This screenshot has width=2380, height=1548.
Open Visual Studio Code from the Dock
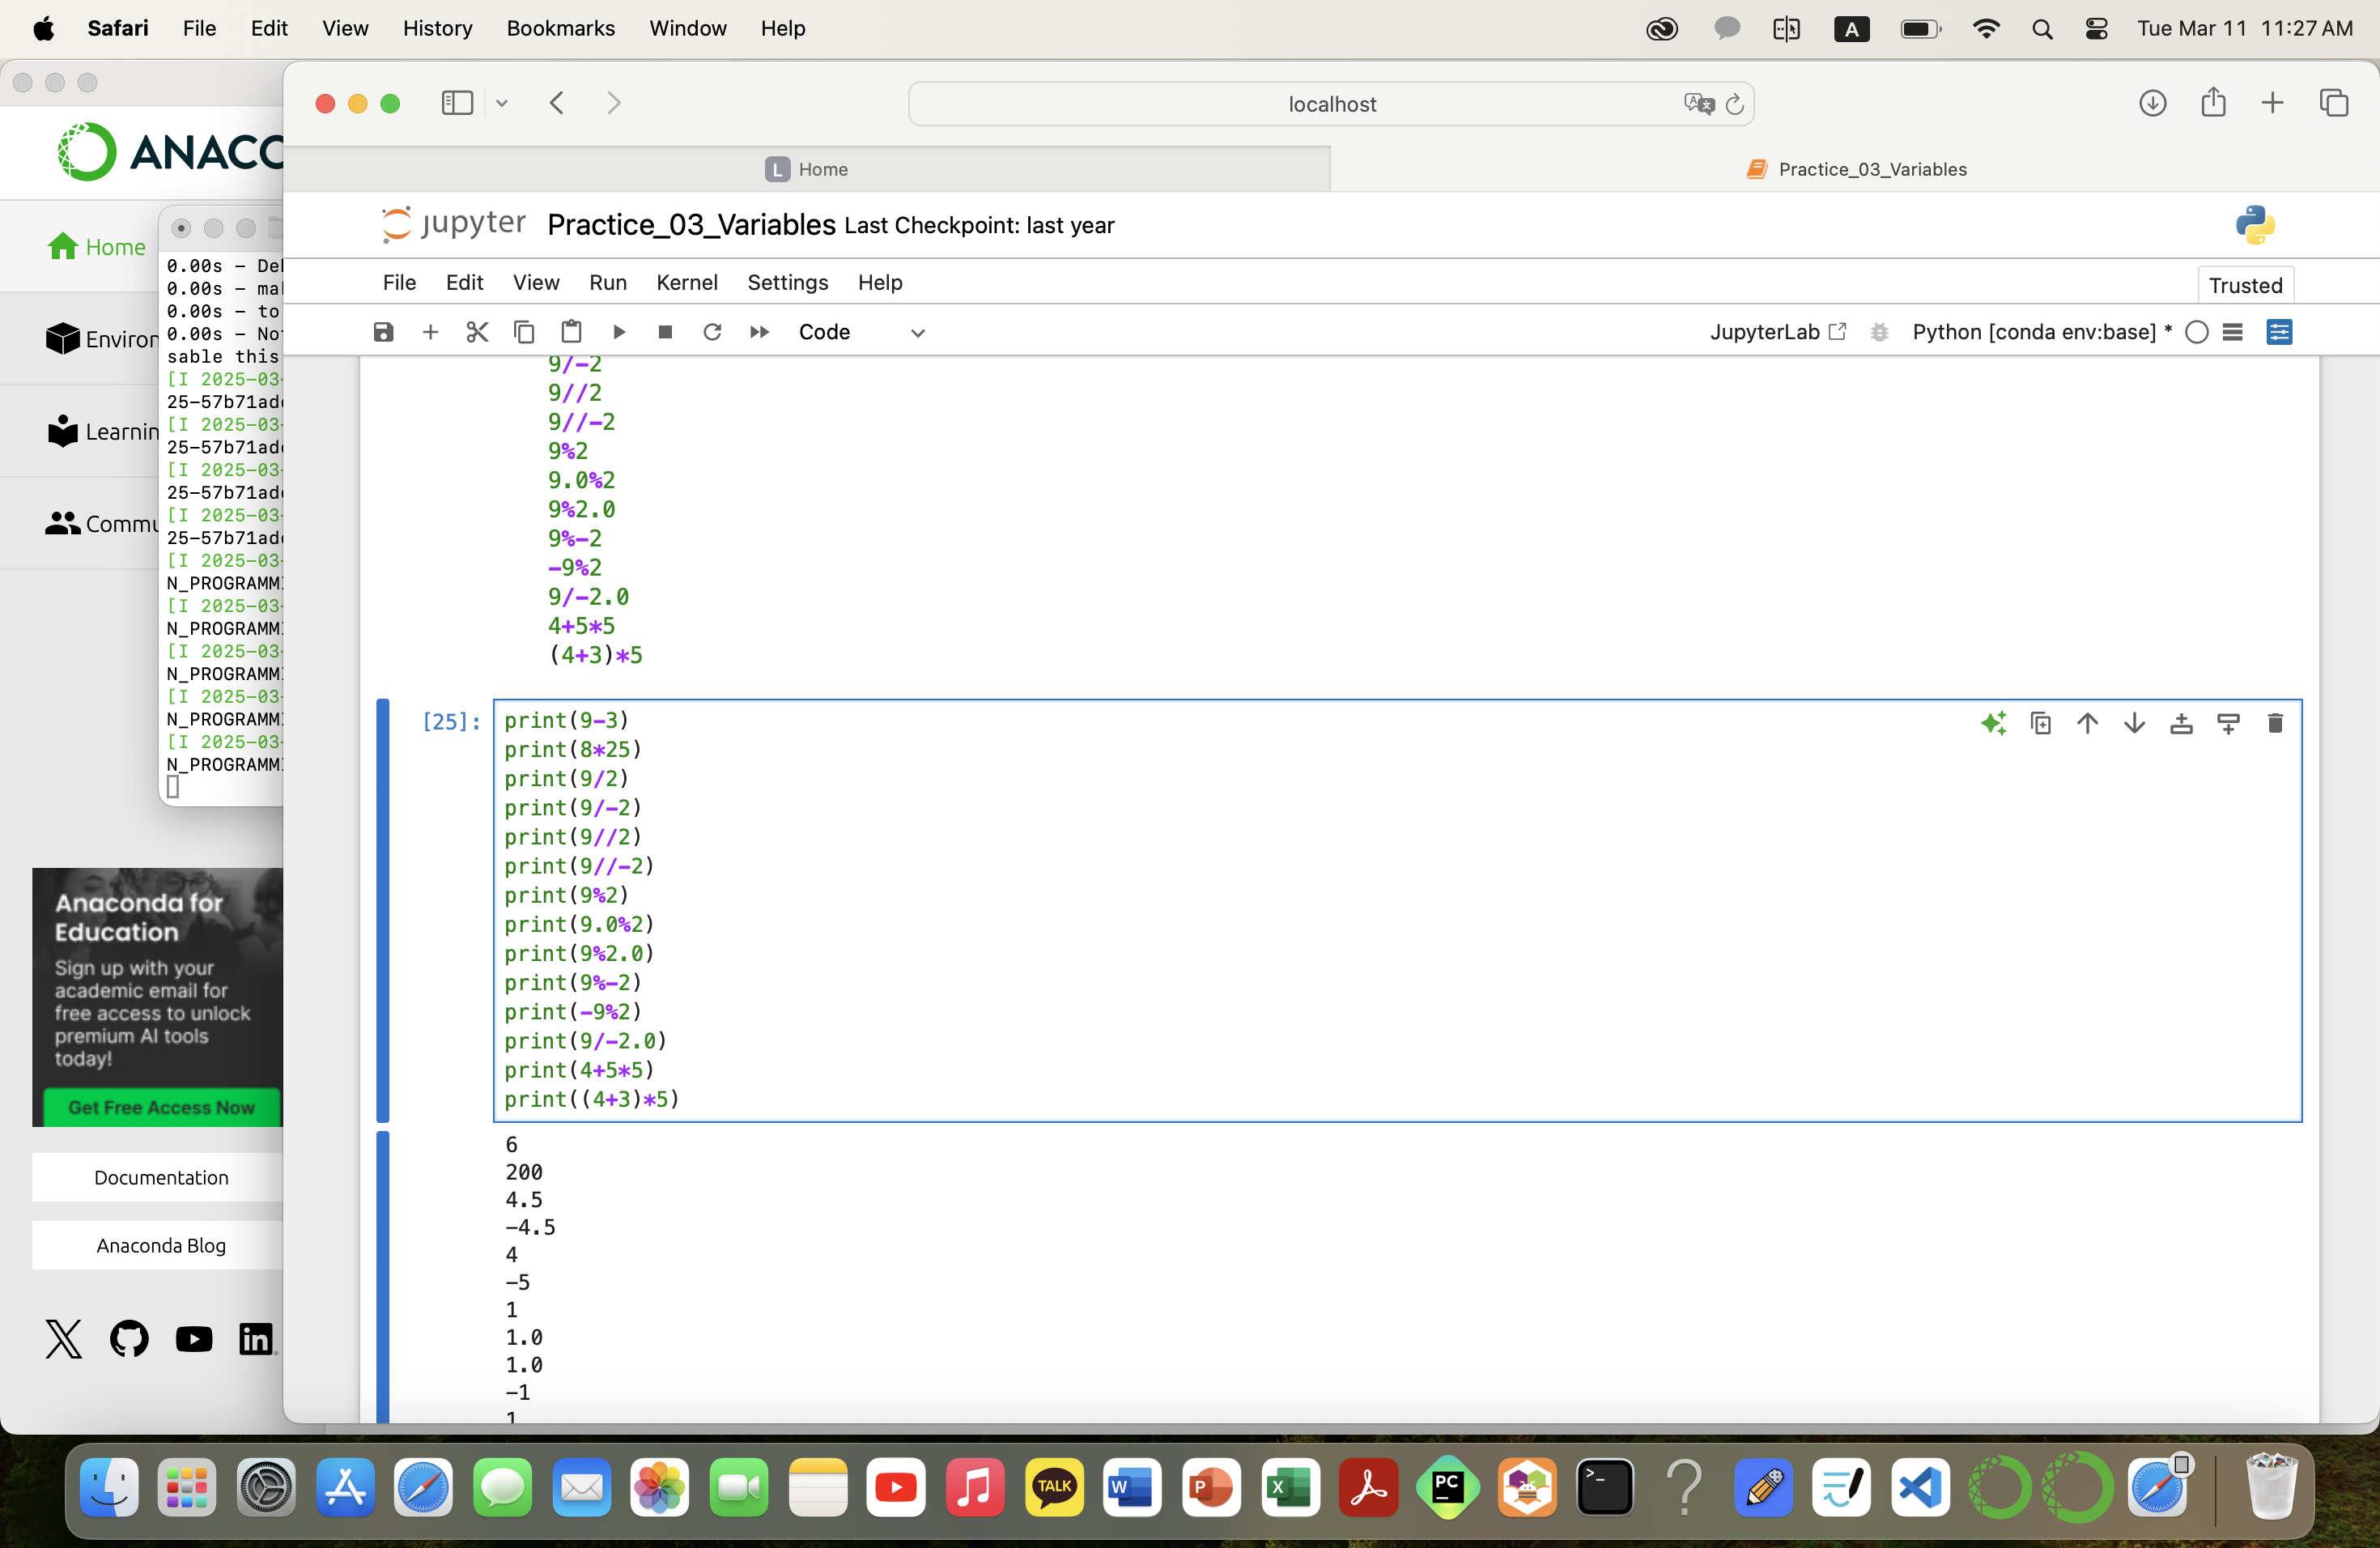1920,1487
